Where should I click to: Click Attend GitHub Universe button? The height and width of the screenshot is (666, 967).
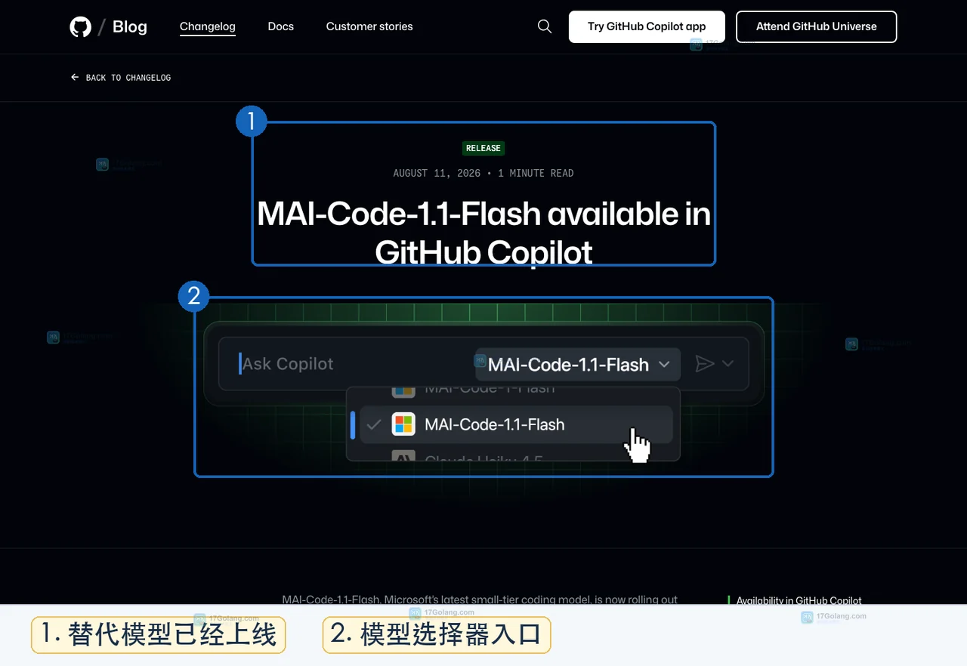(x=817, y=26)
